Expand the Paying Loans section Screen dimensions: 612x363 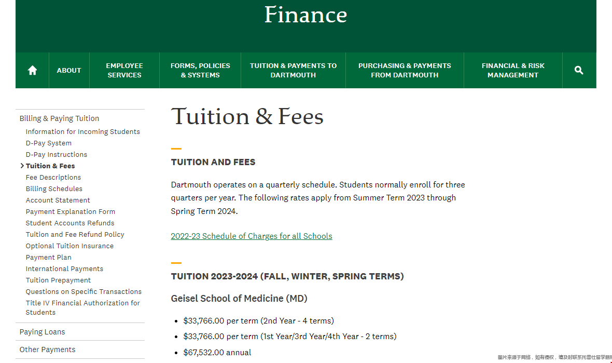(42, 332)
